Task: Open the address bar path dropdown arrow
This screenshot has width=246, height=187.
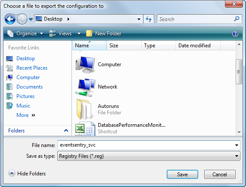Action: (x=139, y=19)
